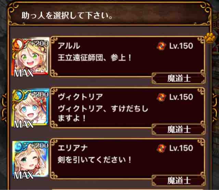Choose helper row 王立遠征師団、参上!

click(x=128, y=57)
